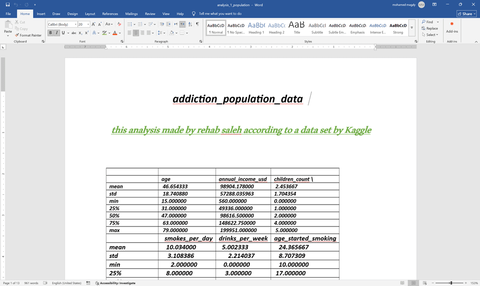The height and width of the screenshot is (286, 480).
Task: Toggle left-to-right text direction
Action: coord(176,24)
